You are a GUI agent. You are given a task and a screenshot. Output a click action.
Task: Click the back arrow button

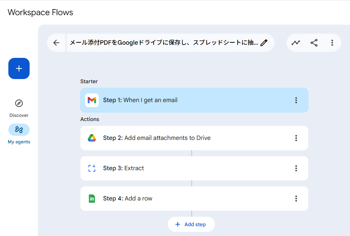point(57,43)
